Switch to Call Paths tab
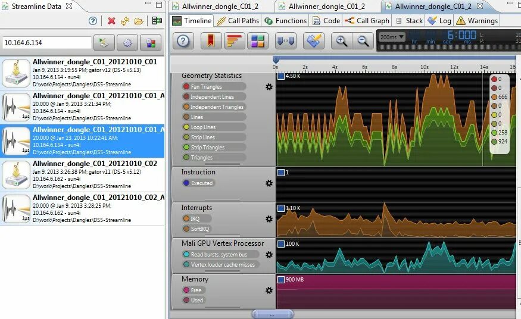This screenshot has width=521, height=319. (x=238, y=21)
